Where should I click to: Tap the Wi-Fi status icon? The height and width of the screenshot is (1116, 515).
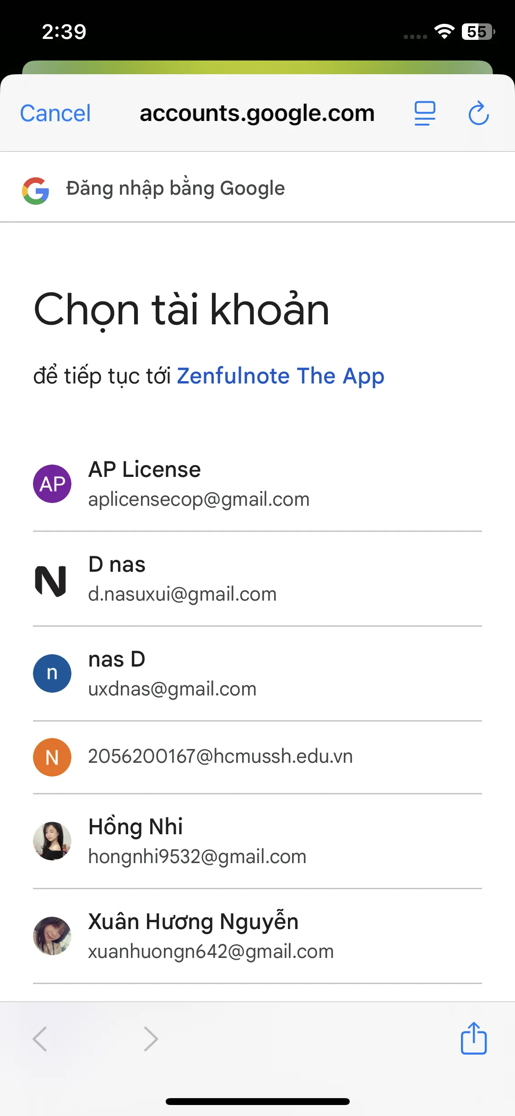click(444, 32)
